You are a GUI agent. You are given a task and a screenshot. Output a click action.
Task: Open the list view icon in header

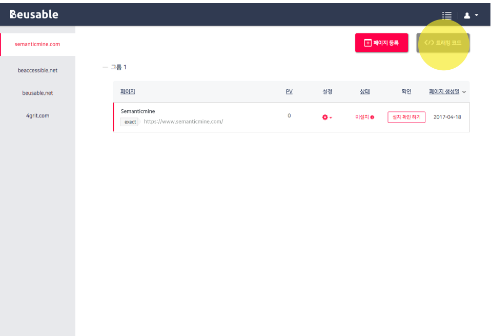click(447, 15)
